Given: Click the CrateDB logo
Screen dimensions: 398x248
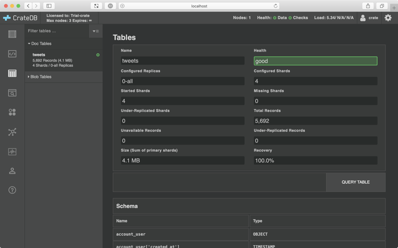Looking at the screenshot, I should pyautogui.click(x=20, y=18).
